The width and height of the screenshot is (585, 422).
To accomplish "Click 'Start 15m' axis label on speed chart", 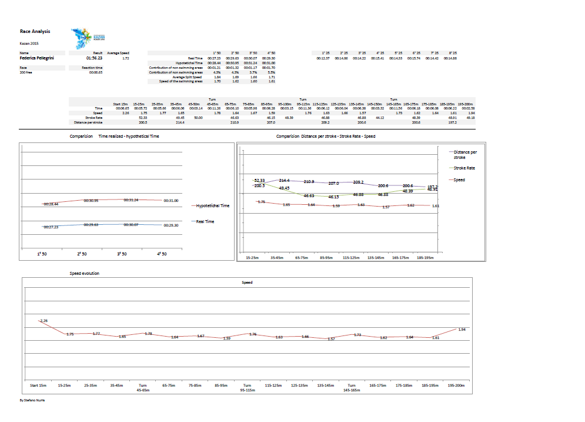I will pos(38,386).
